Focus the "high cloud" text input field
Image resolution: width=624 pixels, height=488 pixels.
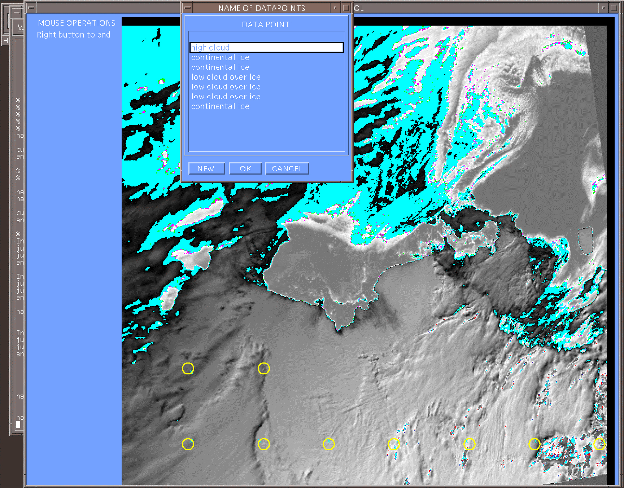(266, 48)
